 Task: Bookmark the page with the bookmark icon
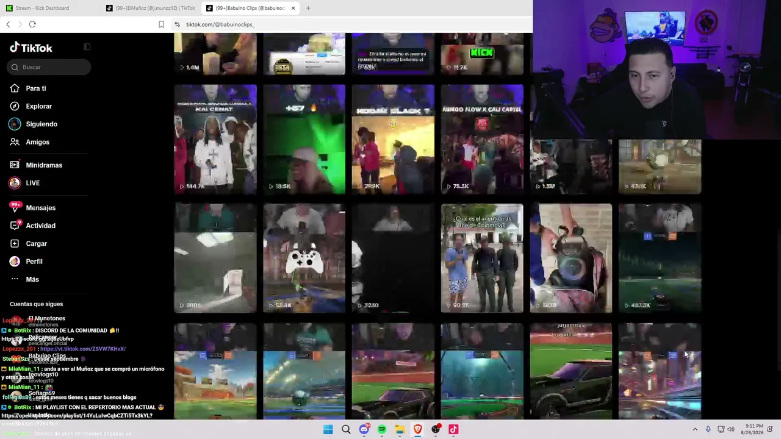pos(161,24)
